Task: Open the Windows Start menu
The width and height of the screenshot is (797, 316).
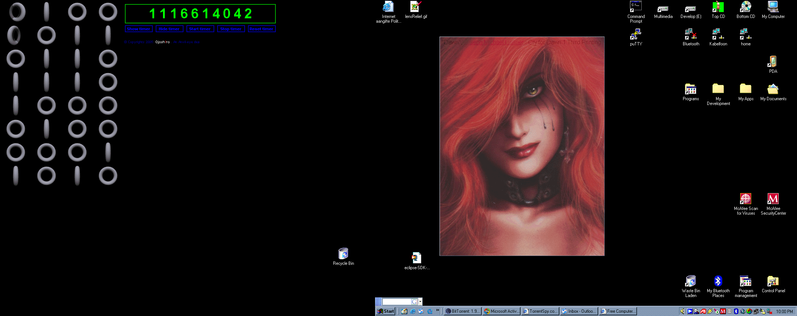Action: pos(385,311)
